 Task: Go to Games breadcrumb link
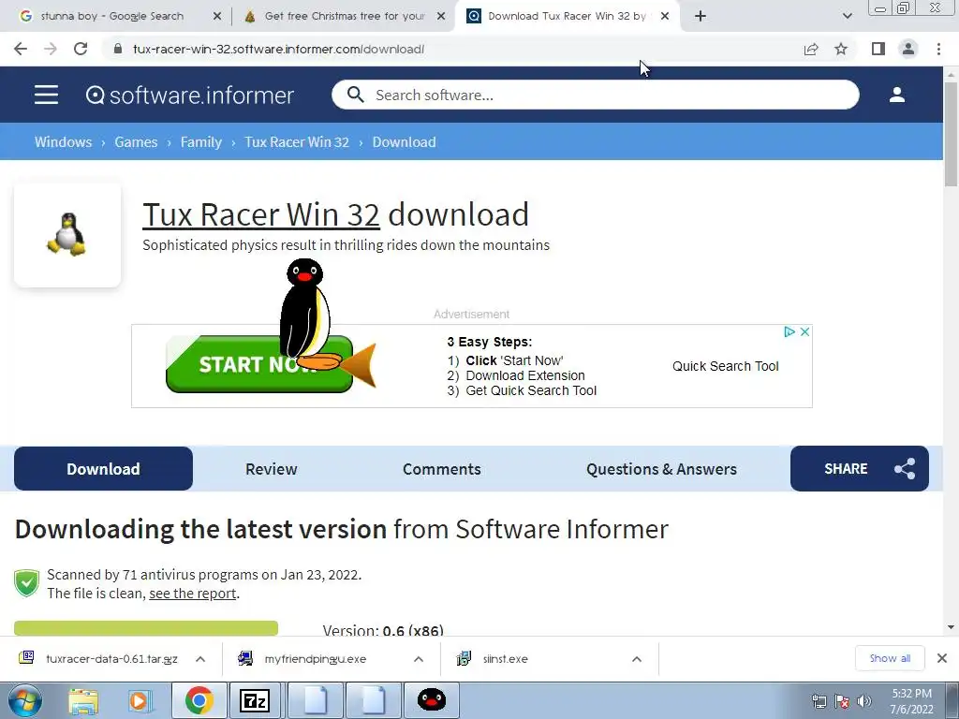click(x=136, y=142)
